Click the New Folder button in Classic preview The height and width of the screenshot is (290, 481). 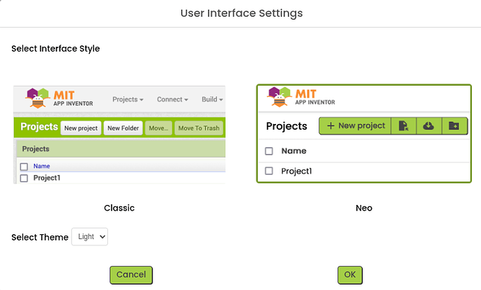pos(123,128)
